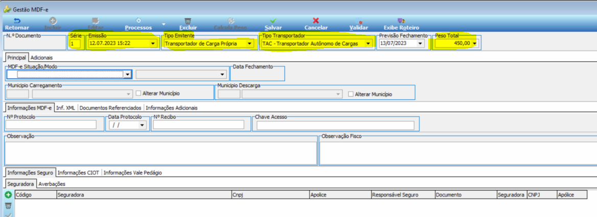Open the Tipo Transportador dropdown
597x217 pixels.
[x=368, y=44]
